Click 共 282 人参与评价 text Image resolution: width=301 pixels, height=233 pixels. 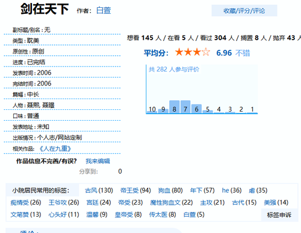pyautogui.click(x=174, y=70)
